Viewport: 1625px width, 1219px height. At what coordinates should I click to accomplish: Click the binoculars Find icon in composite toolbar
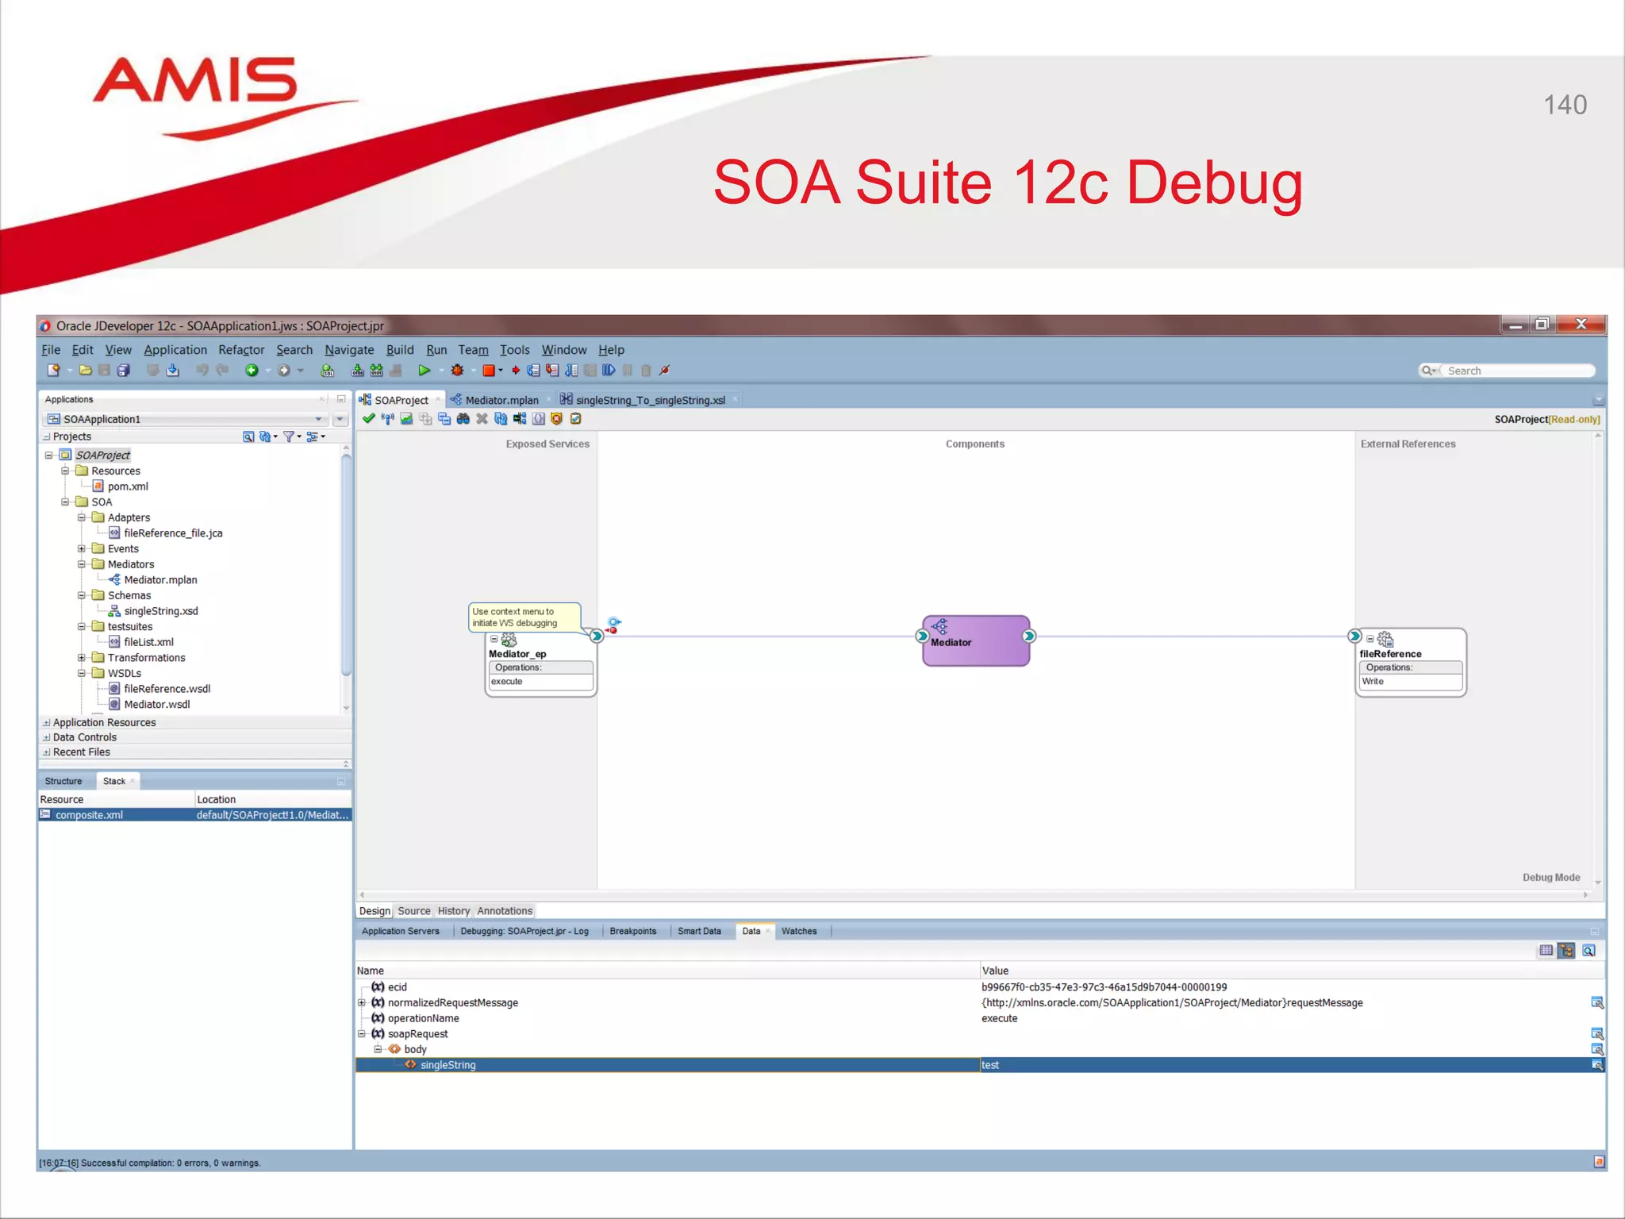(x=463, y=418)
